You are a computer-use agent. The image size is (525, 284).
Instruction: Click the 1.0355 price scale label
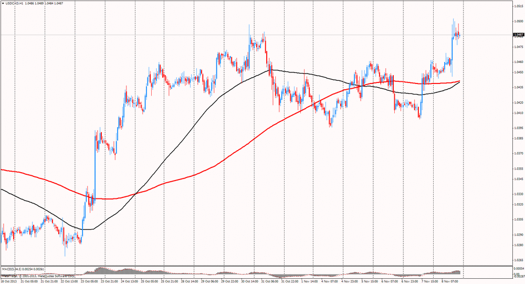click(x=519, y=169)
